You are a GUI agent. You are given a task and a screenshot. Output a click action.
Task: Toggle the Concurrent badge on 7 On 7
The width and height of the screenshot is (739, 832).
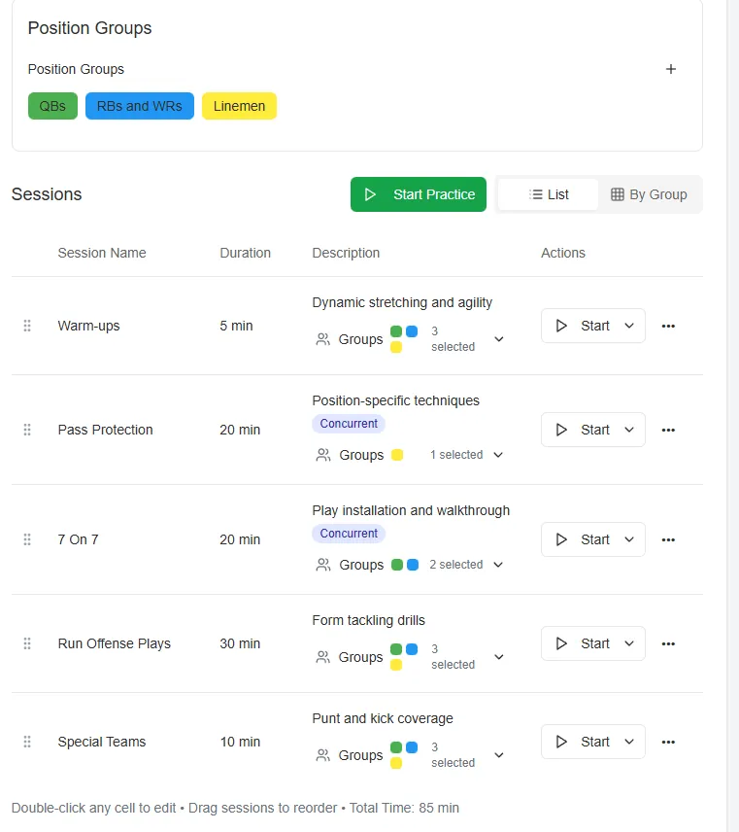tap(349, 534)
